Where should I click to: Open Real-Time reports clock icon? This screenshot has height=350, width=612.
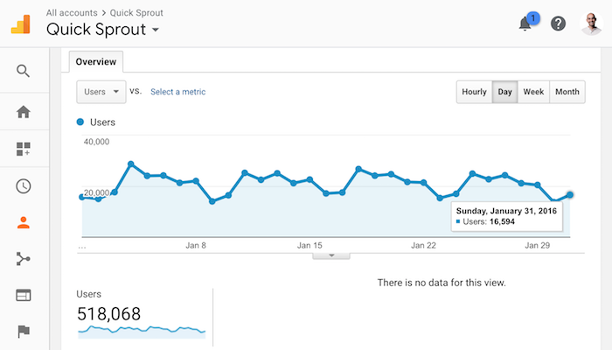(24, 185)
